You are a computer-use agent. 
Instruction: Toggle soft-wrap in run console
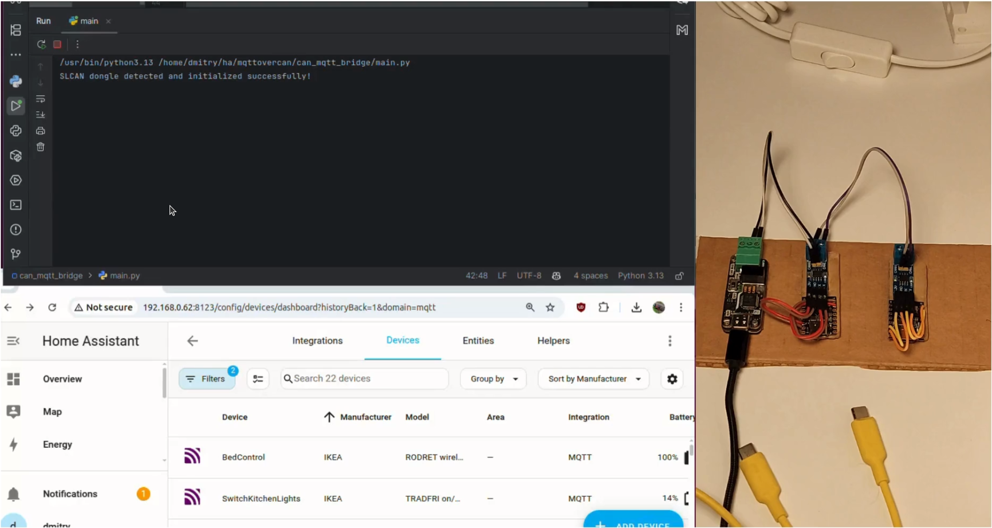[x=40, y=99]
